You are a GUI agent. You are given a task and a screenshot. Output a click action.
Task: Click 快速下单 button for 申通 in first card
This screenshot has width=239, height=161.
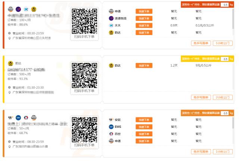point(144,11)
